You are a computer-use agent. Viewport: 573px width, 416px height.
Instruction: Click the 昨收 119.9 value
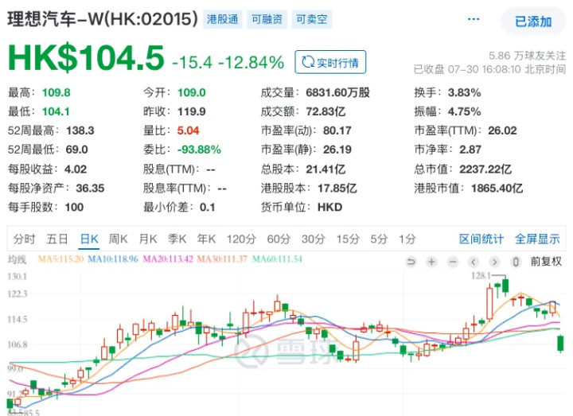[x=192, y=111]
